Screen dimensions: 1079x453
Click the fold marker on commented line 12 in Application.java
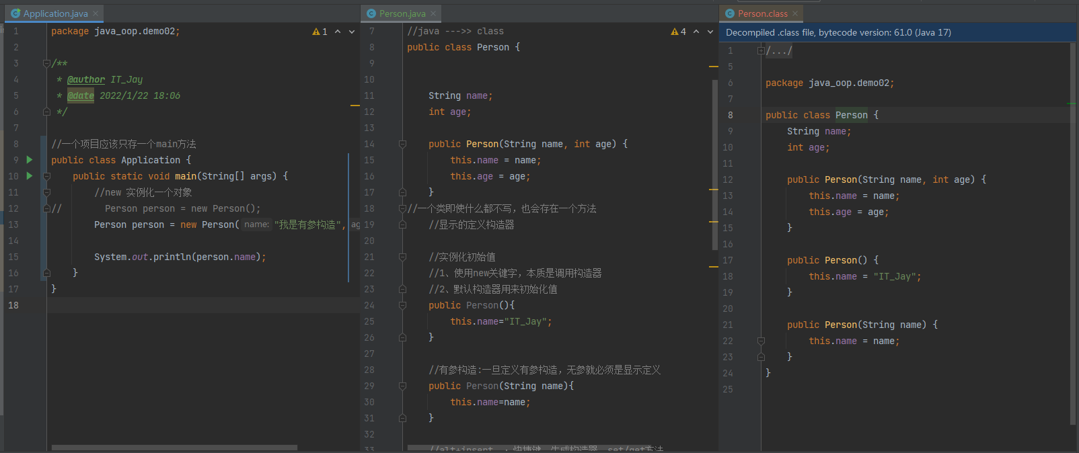(46, 208)
